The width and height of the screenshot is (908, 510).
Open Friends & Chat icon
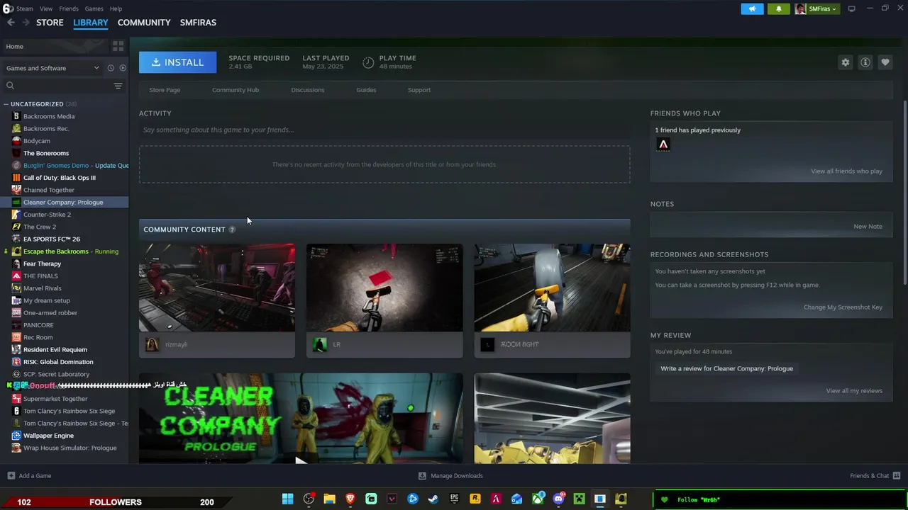click(x=897, y=476)
